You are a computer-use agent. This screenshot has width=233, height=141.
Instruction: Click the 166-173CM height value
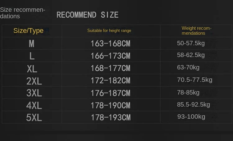click(x=110, y=56)
